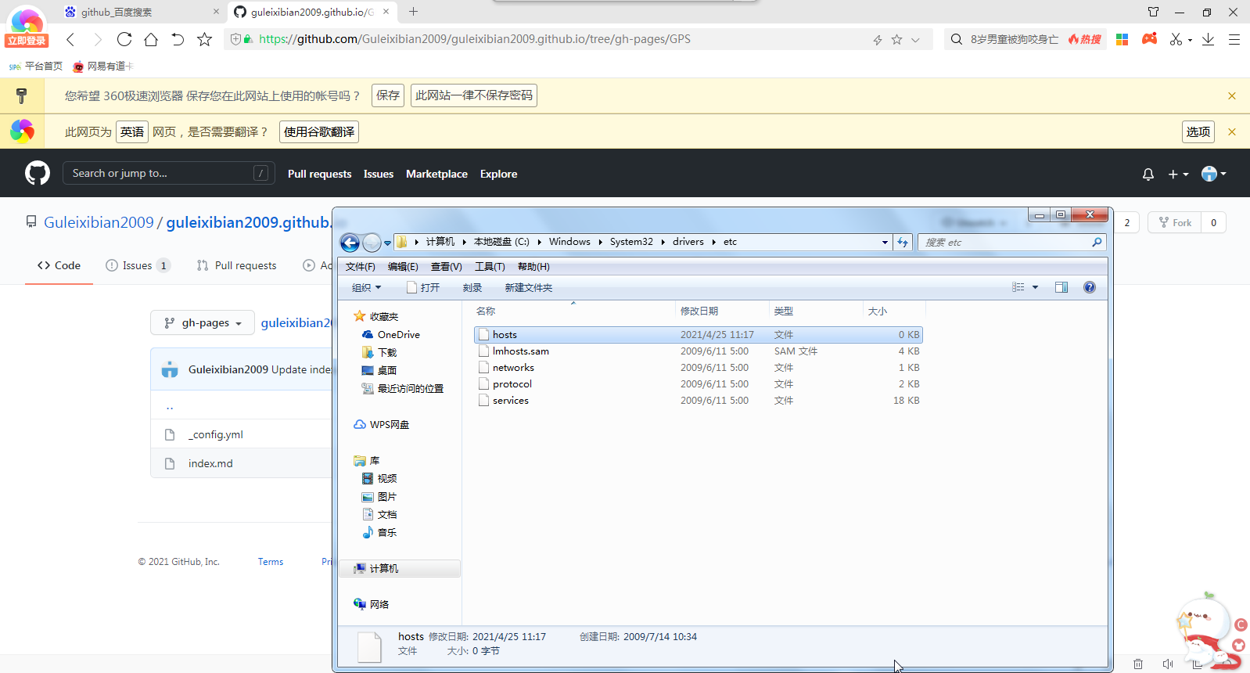The width and height of the screenshot is (1250, 673).
Task: Change Explorer view mode icon
Action: coord(1018,287)
